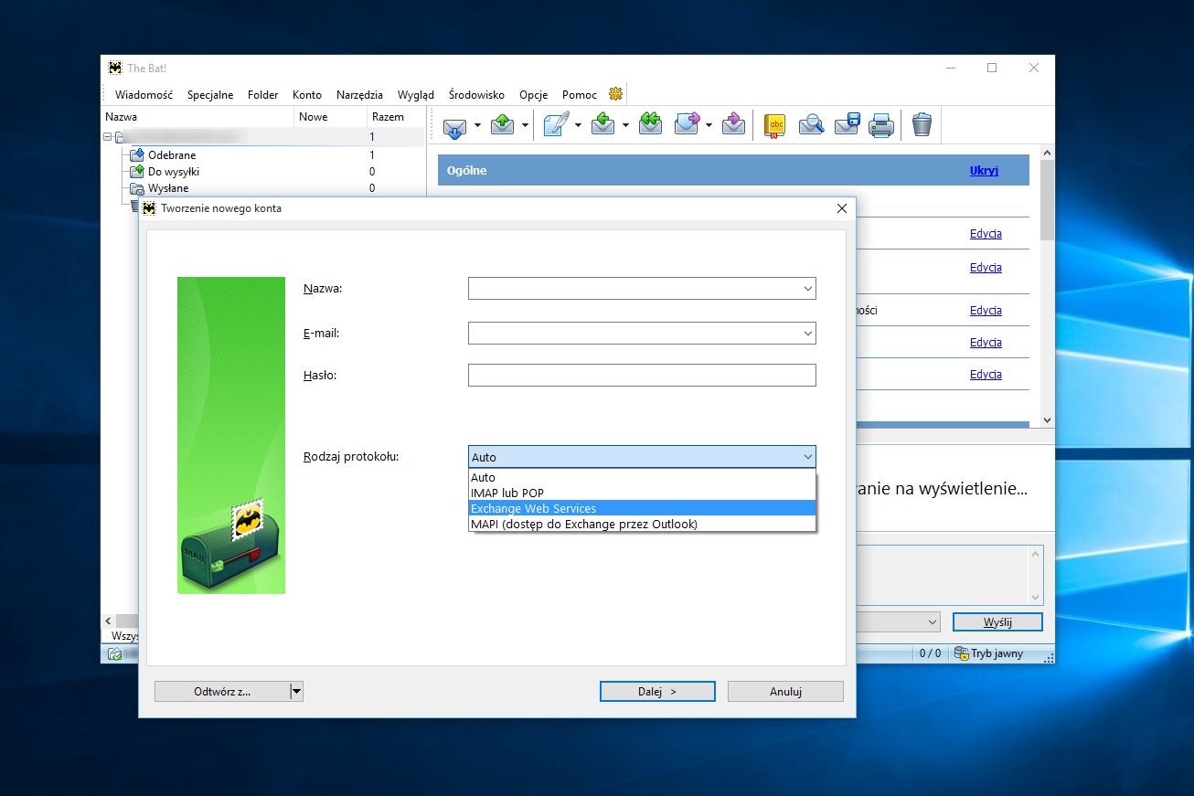The height and width of the screenshot is (796, 1194).
Task: Click the Nowe column header
Action: point(331,117)
